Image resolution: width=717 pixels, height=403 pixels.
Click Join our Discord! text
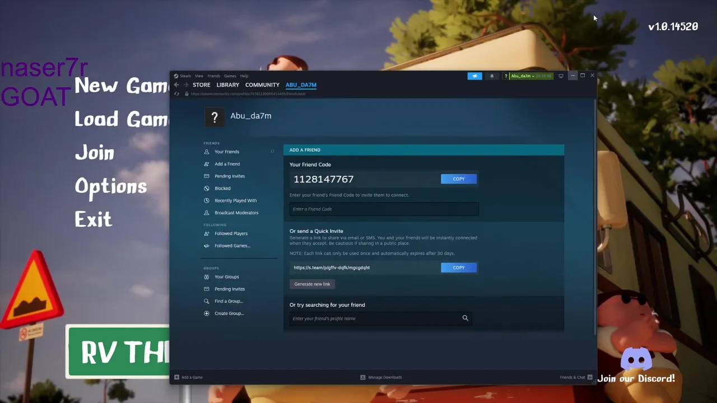(636, 379)
